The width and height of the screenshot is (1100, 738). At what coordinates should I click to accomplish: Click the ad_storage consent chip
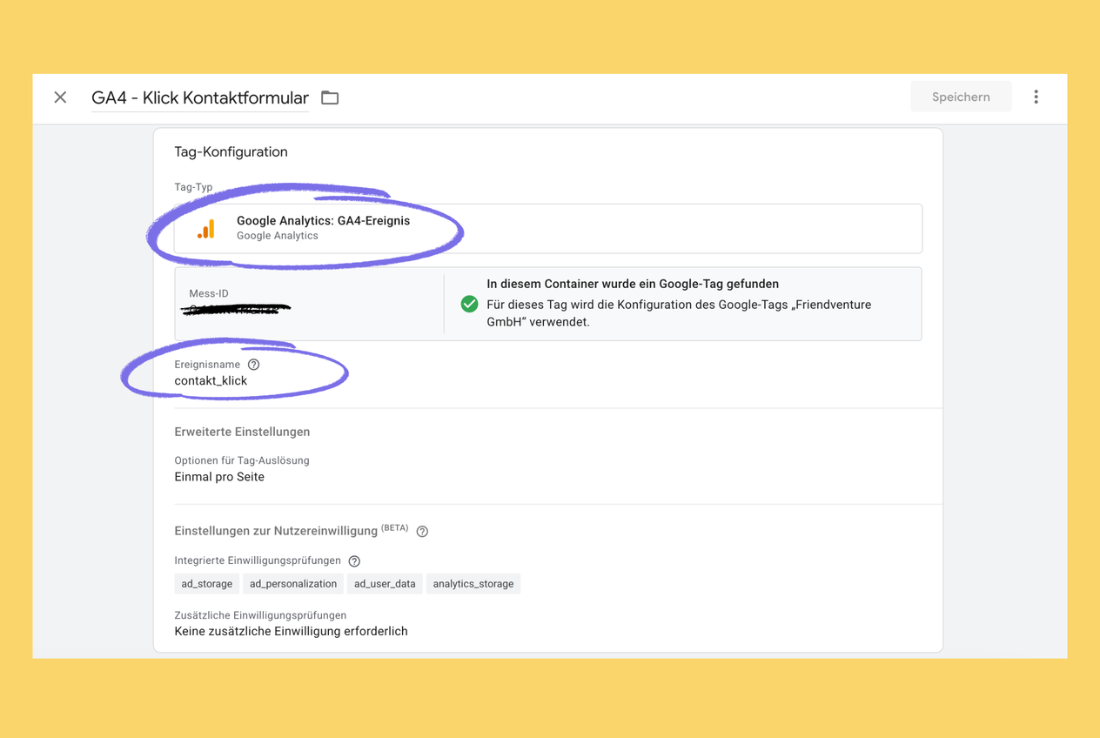207,584
